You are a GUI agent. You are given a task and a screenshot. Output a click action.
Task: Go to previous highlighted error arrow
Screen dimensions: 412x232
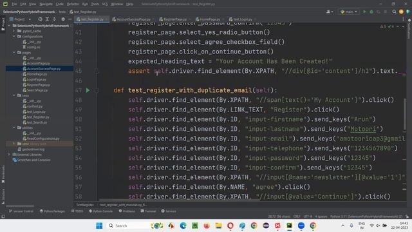(398, 26)
